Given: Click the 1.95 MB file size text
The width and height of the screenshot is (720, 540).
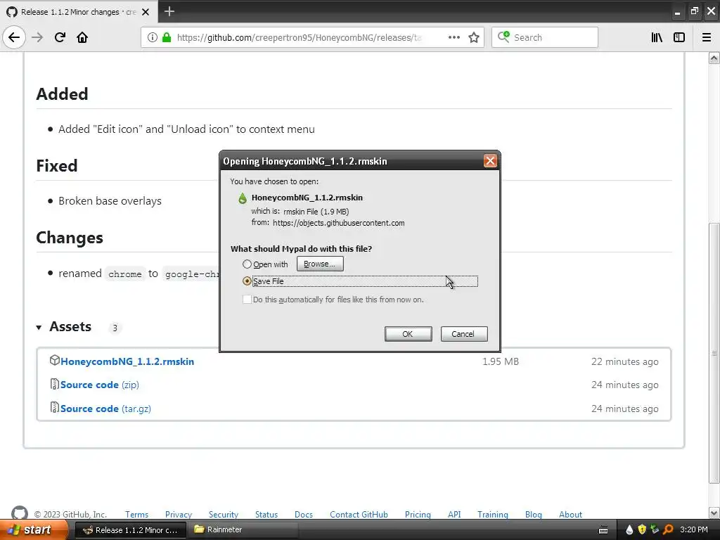Looking at the screenshot, I should [x=501, y=361].
